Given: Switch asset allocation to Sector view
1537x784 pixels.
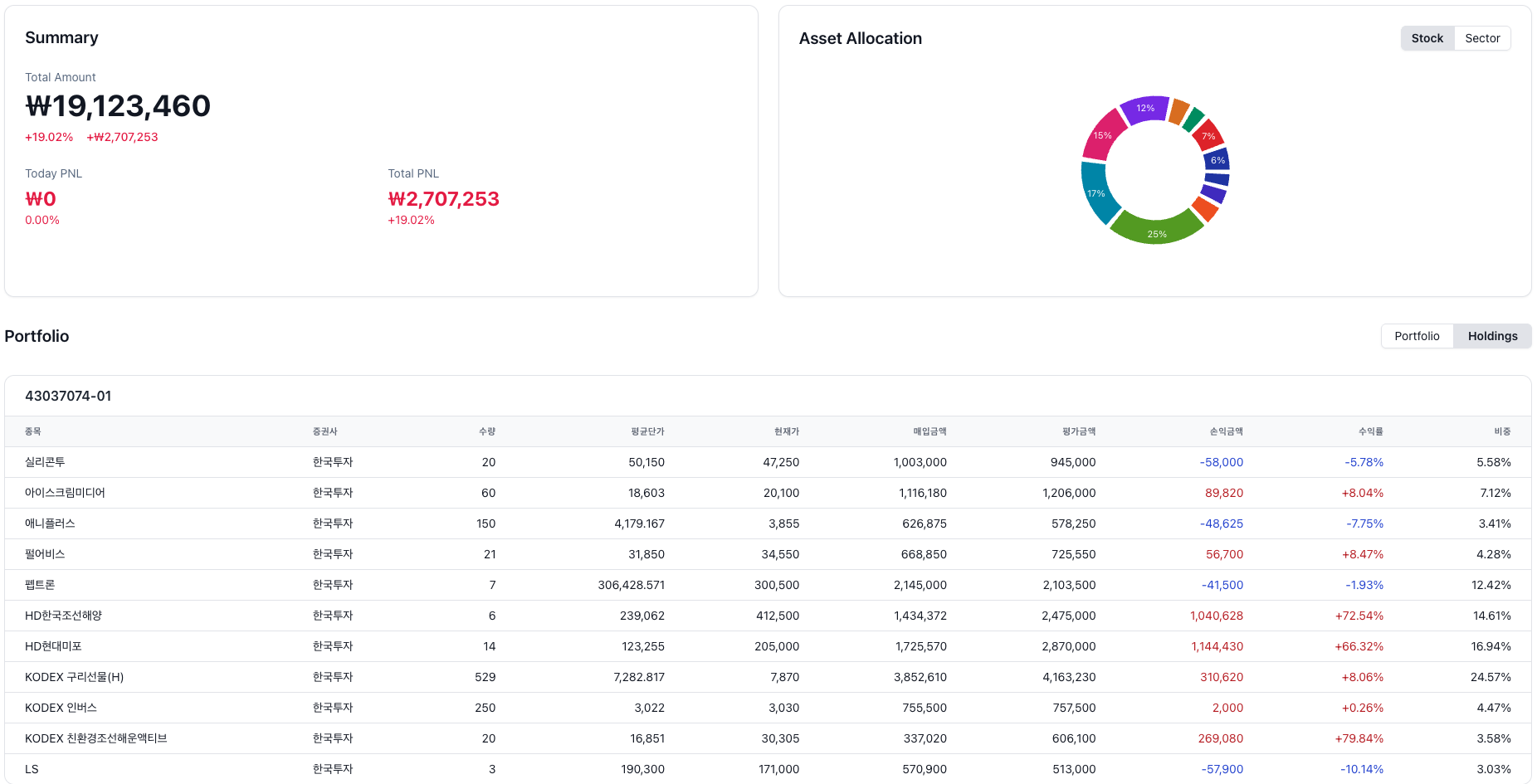Looking at the screenshot, I should click(x=1482, y=38).
